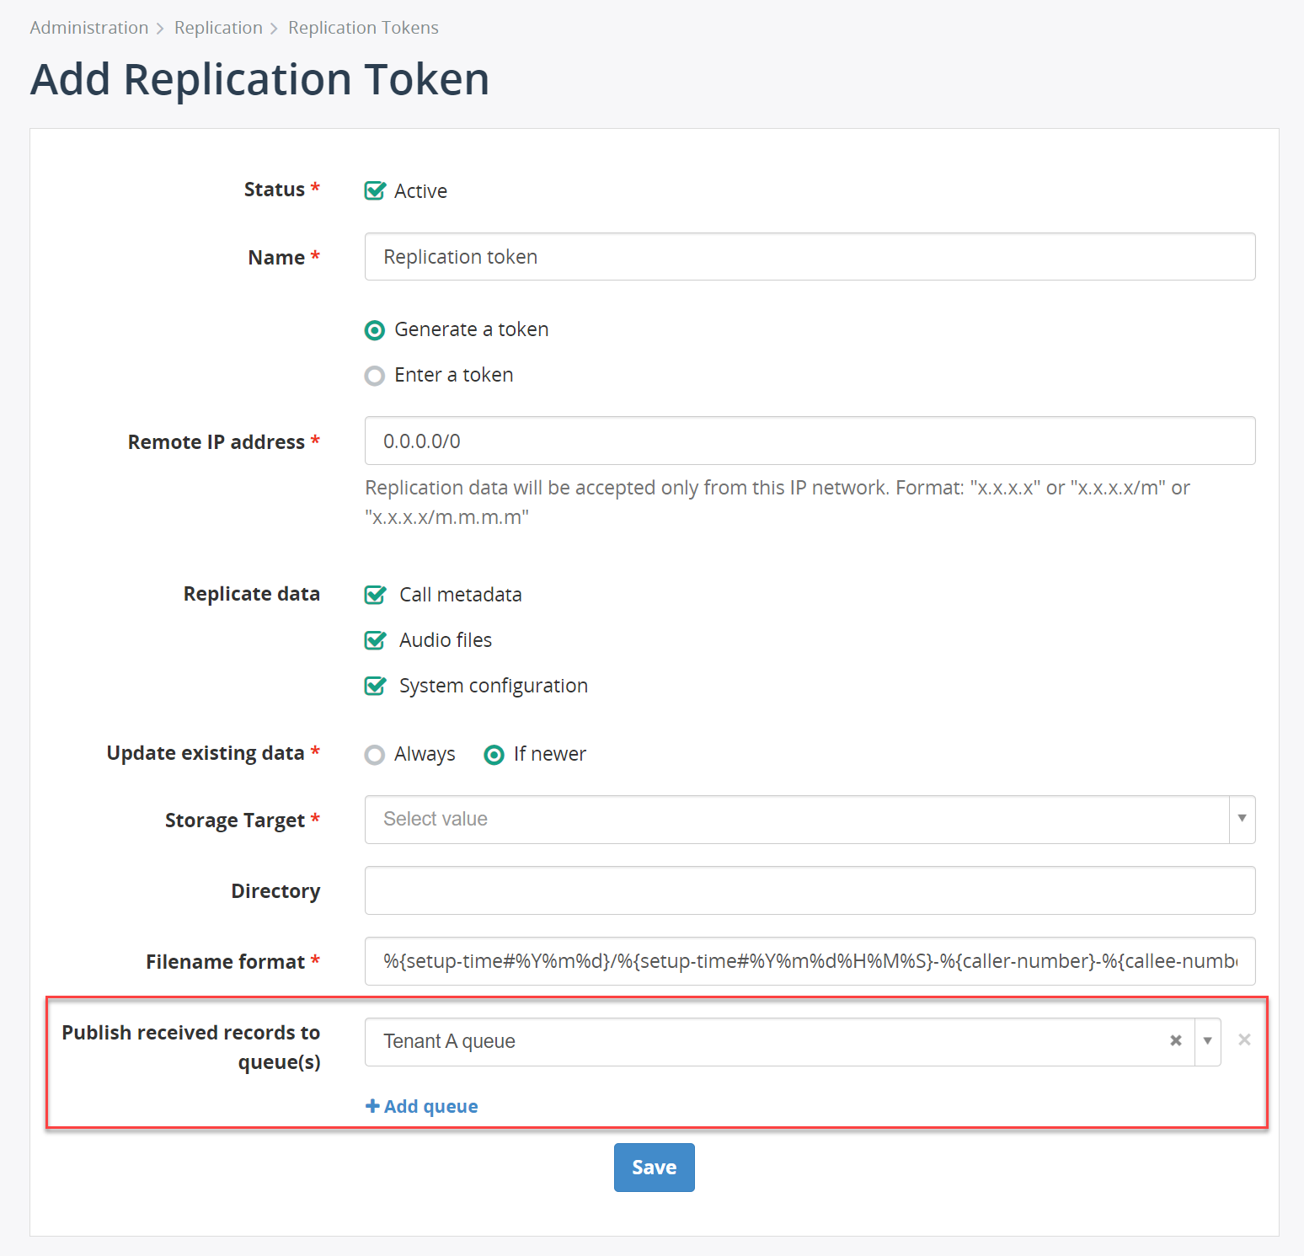
Task: Click into the empty Directory field
Action: pos(810,890)
